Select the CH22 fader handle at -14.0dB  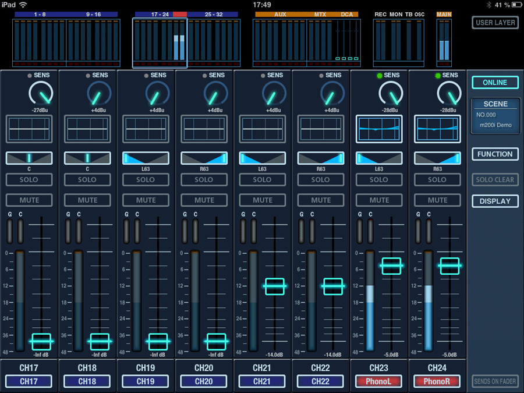point(333,286)
